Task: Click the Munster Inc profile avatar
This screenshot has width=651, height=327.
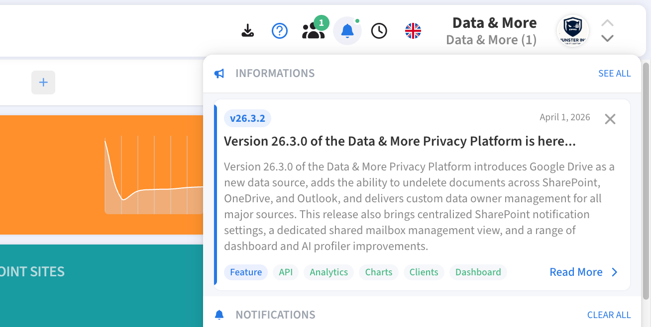Action: (572, 31)
